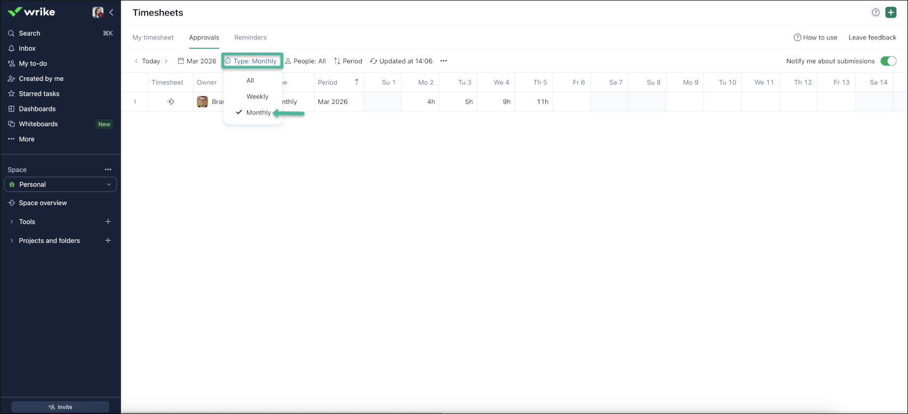The height and width of the screenshot is (414, 908).
Task: Click the 4h cell under Mo 2
Action: coord(420,102)
